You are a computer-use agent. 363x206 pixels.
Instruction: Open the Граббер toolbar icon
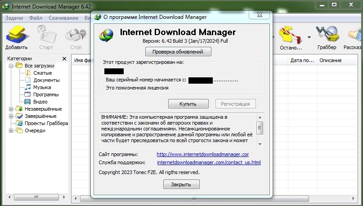pyautogui.click(x=327, y=34)
